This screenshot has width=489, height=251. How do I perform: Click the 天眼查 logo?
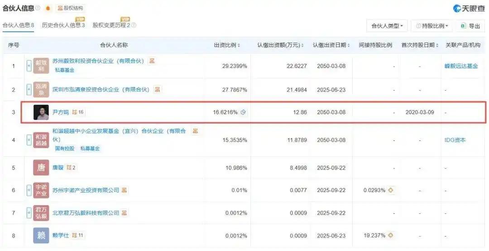point(469,9)
